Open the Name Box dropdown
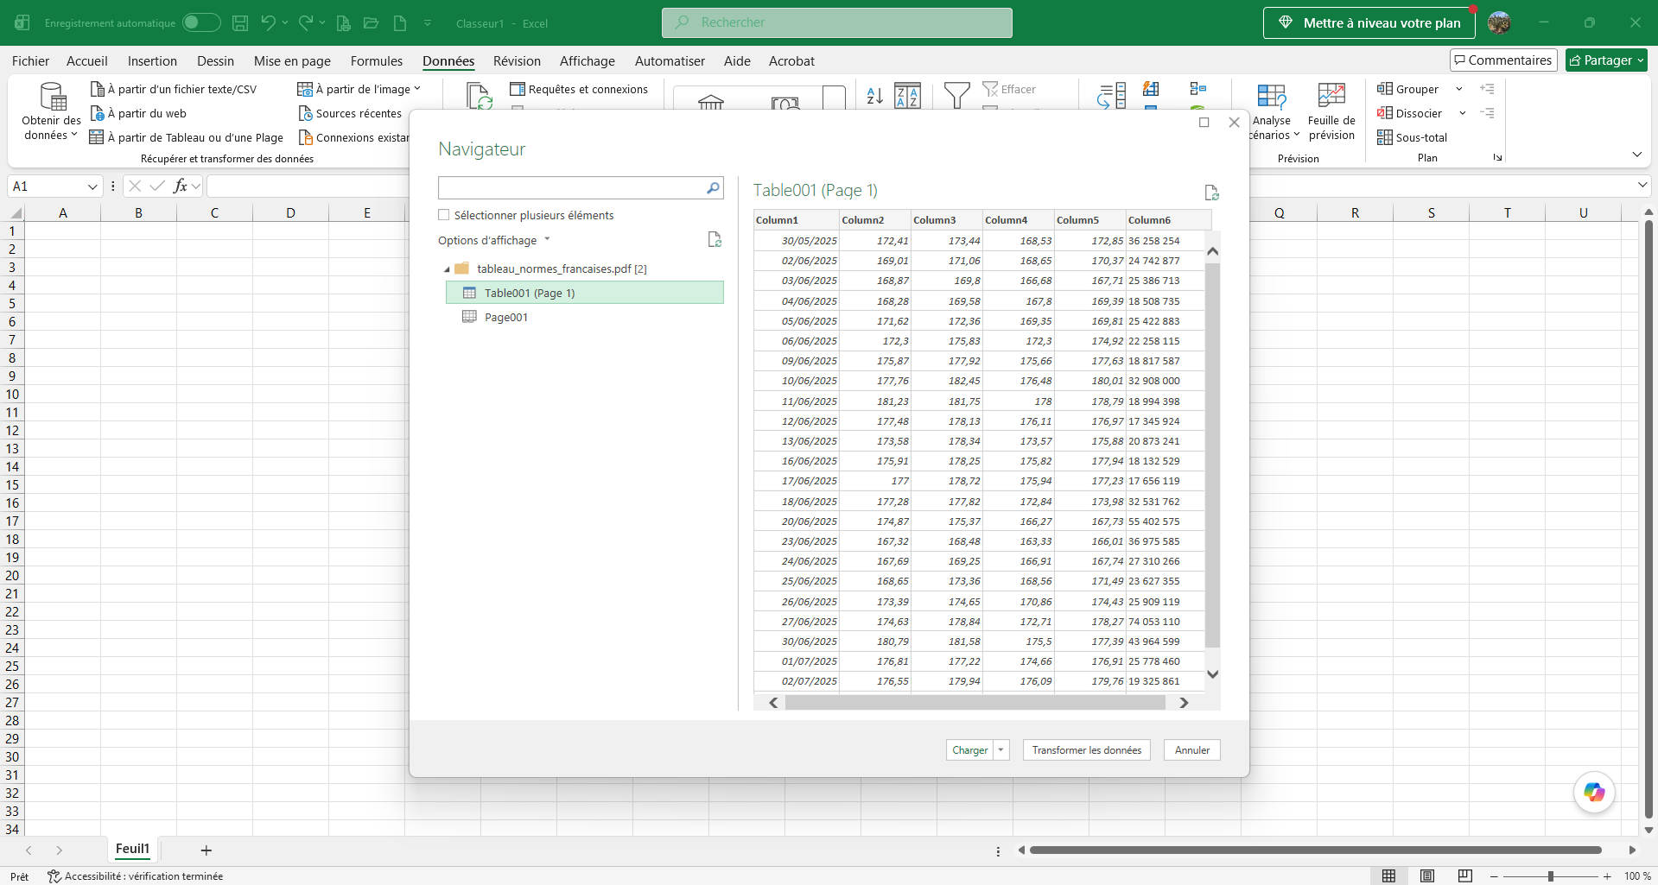 coord(92,186)
